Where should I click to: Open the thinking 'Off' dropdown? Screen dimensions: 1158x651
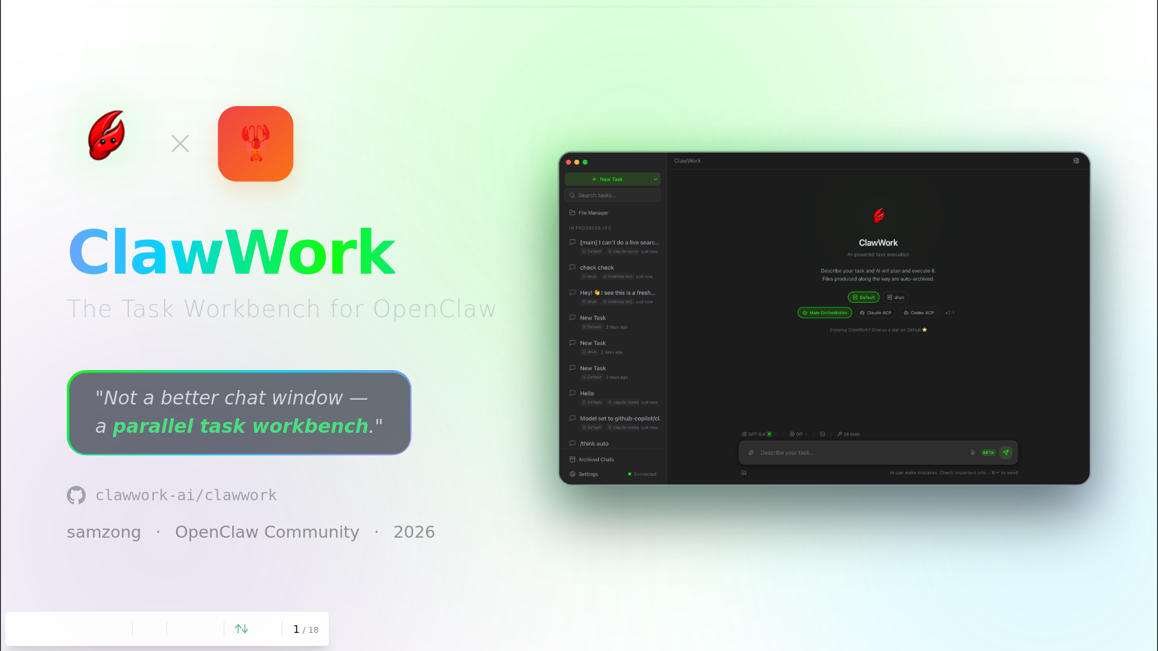click(x=799, y=434)
